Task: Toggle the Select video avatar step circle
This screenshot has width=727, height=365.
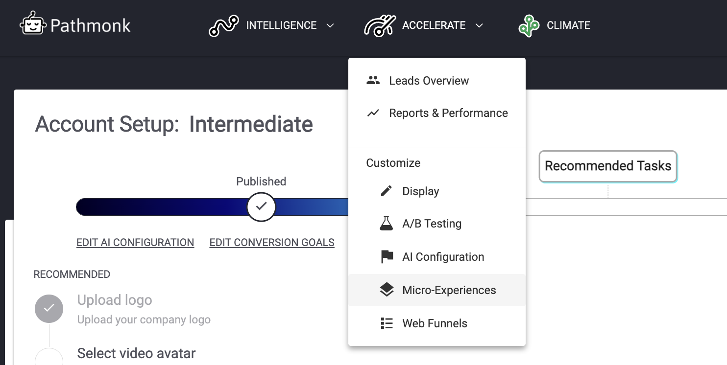Action: pos(49,357)
